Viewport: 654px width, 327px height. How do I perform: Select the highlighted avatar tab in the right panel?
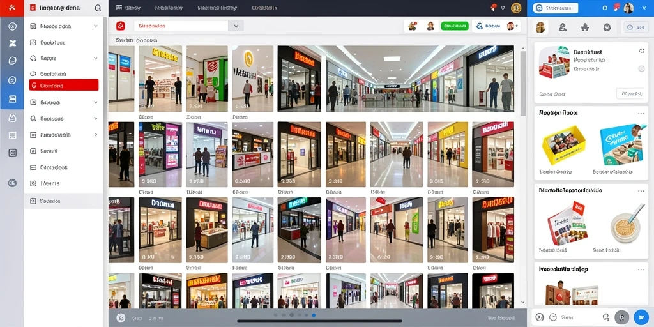(x=540, y=27)
